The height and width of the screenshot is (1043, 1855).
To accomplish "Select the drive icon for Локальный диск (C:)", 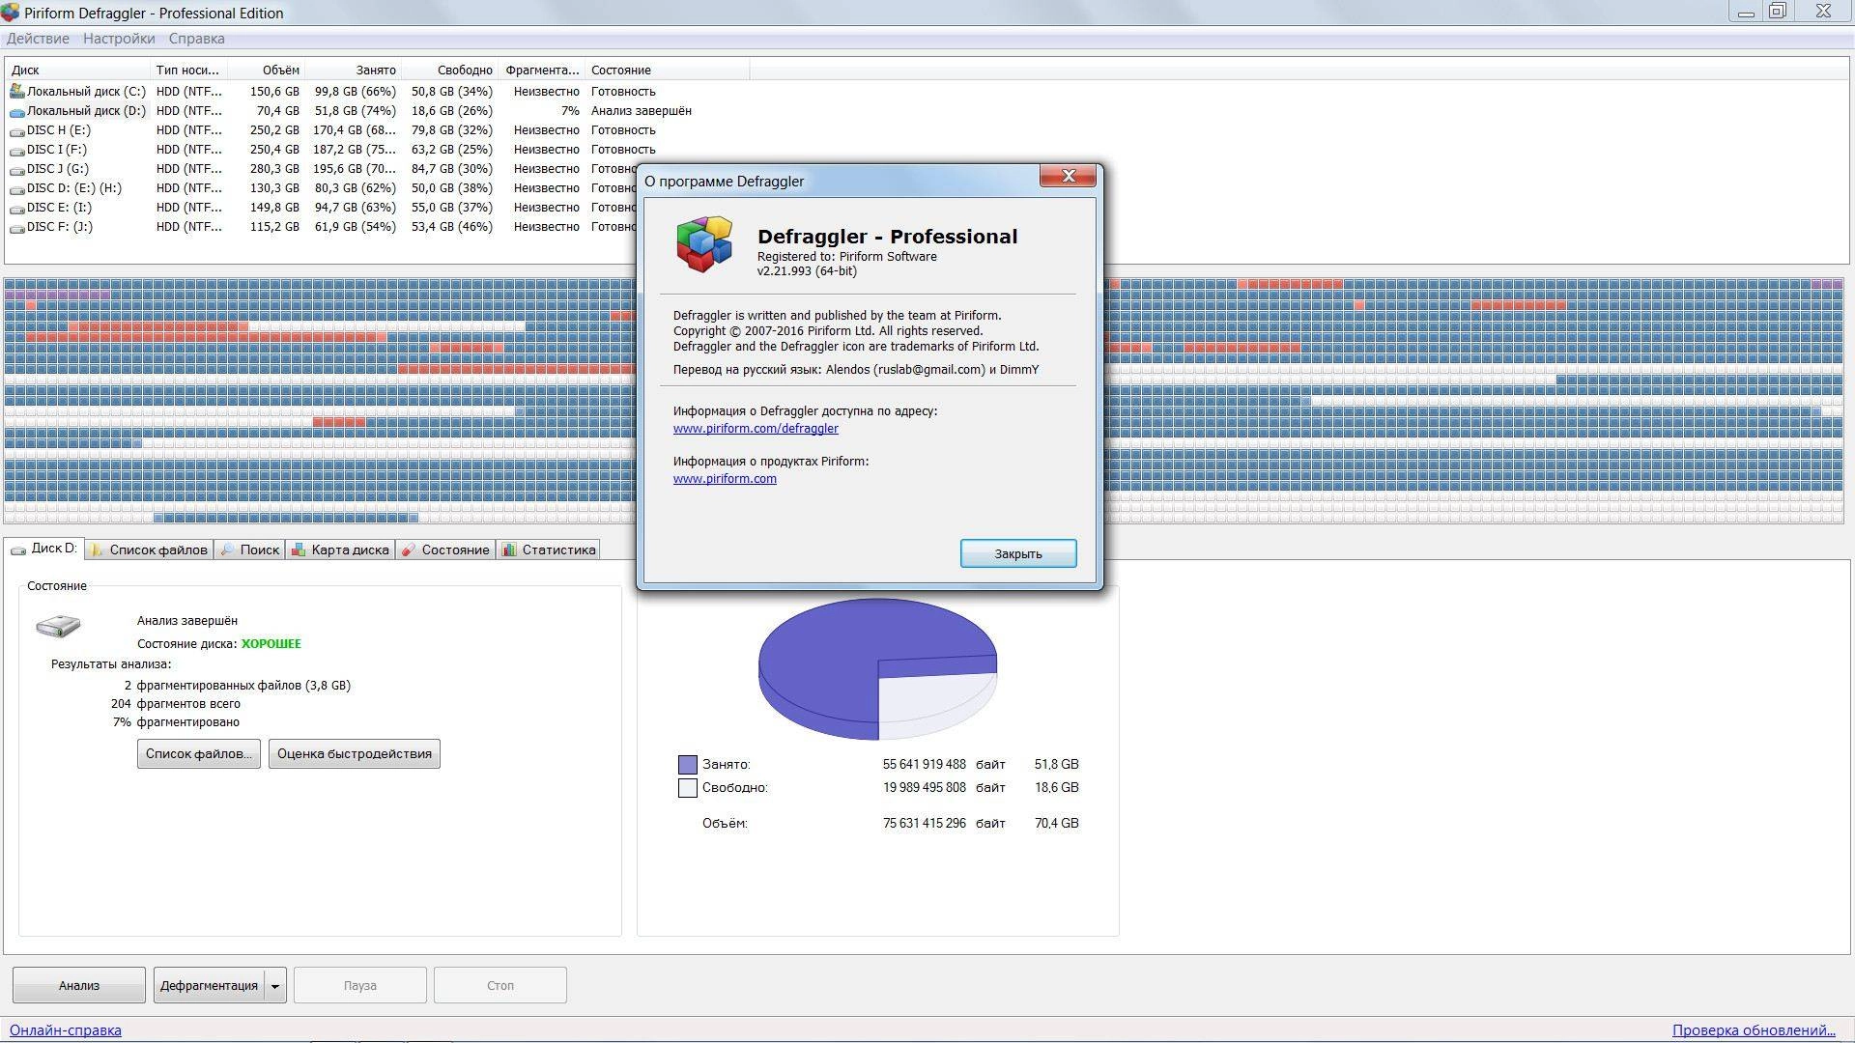I will coord(16,91).
